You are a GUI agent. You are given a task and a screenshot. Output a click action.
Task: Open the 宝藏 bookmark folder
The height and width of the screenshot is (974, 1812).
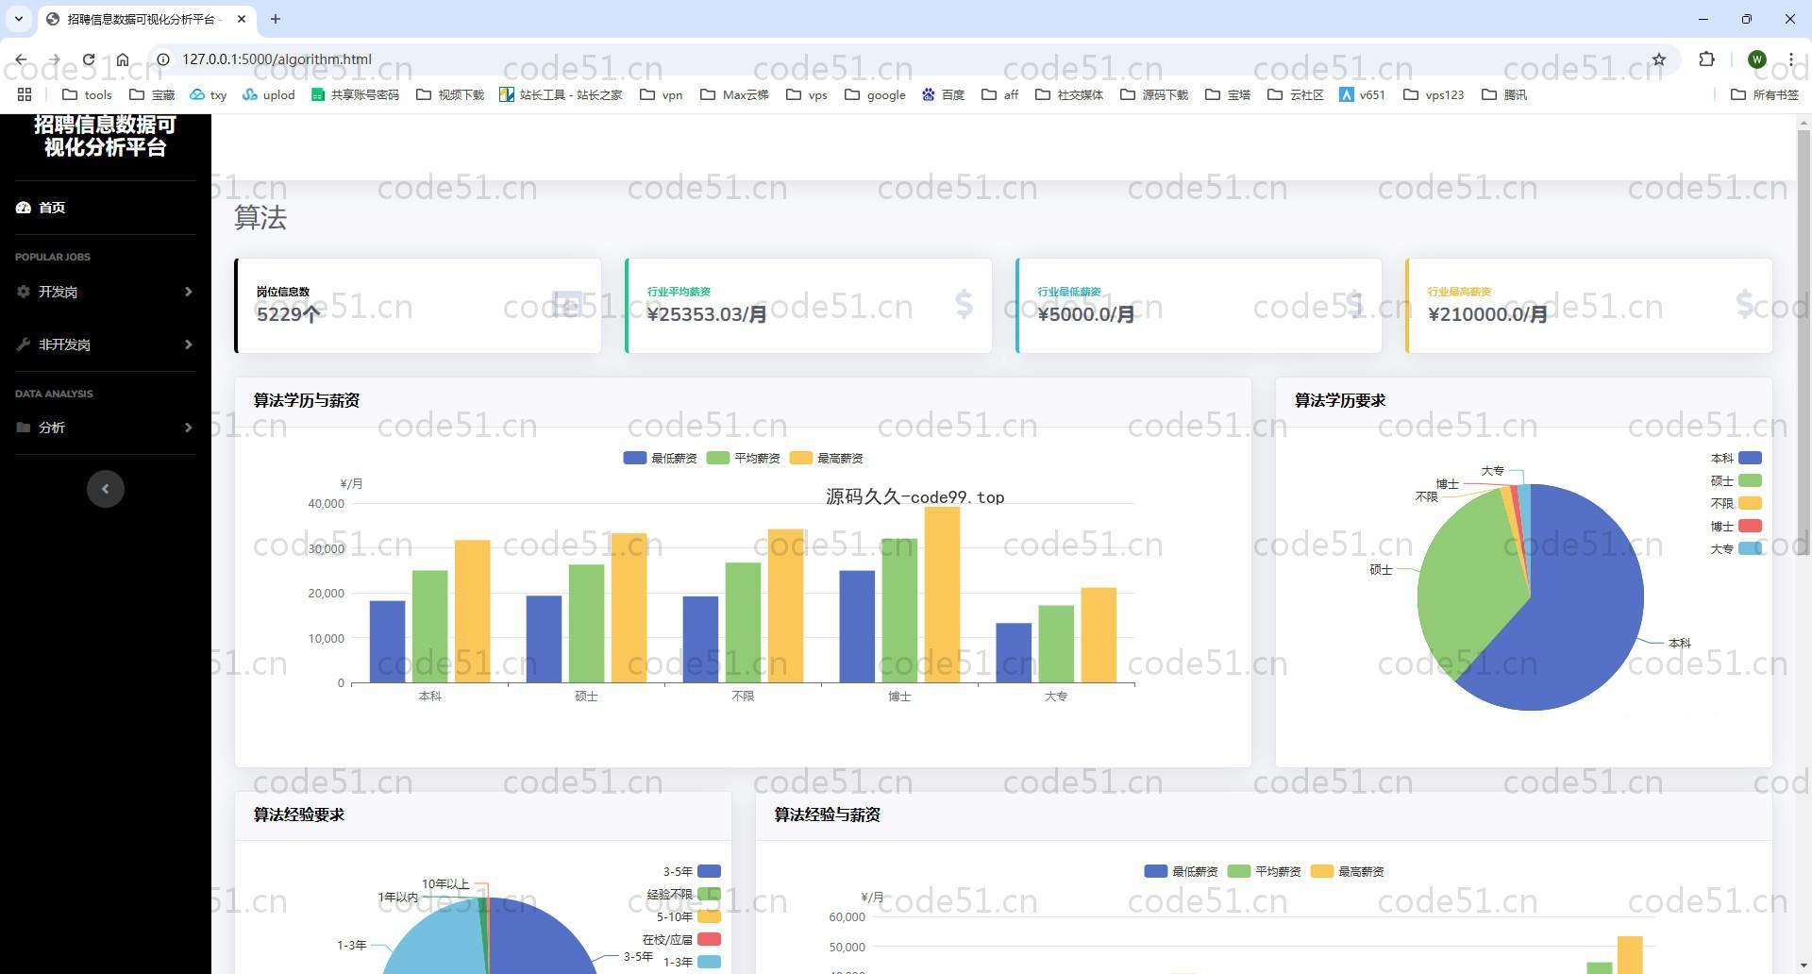pos(152,94)
